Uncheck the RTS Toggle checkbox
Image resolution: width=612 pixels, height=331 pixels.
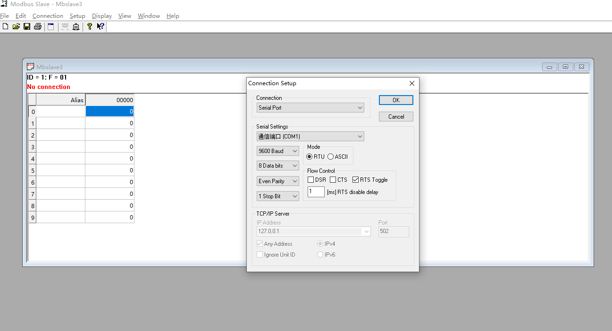355,180
